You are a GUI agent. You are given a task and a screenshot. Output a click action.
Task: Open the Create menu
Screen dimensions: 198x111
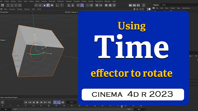(7, 1)
